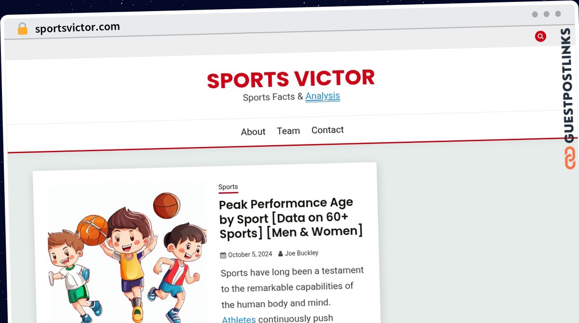
Task: Follow the Analysis link in tagline
Action: (323, 96)
